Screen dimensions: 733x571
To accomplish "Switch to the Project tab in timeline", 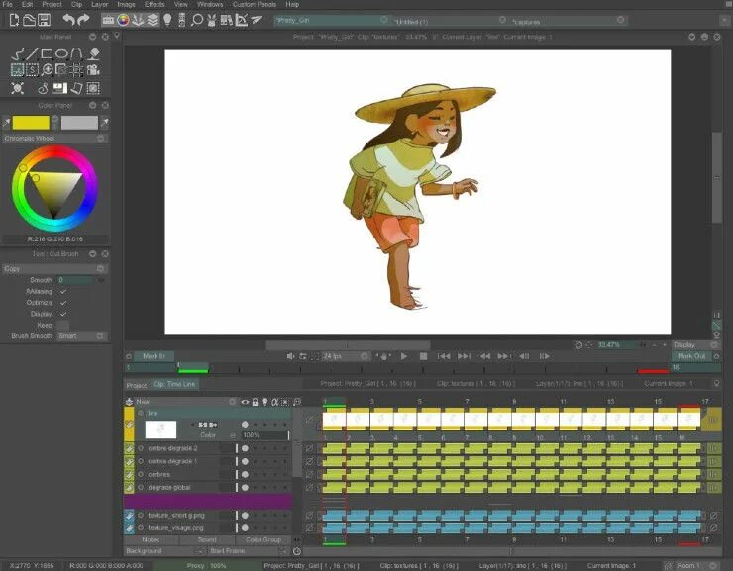I will click(137, 385).
